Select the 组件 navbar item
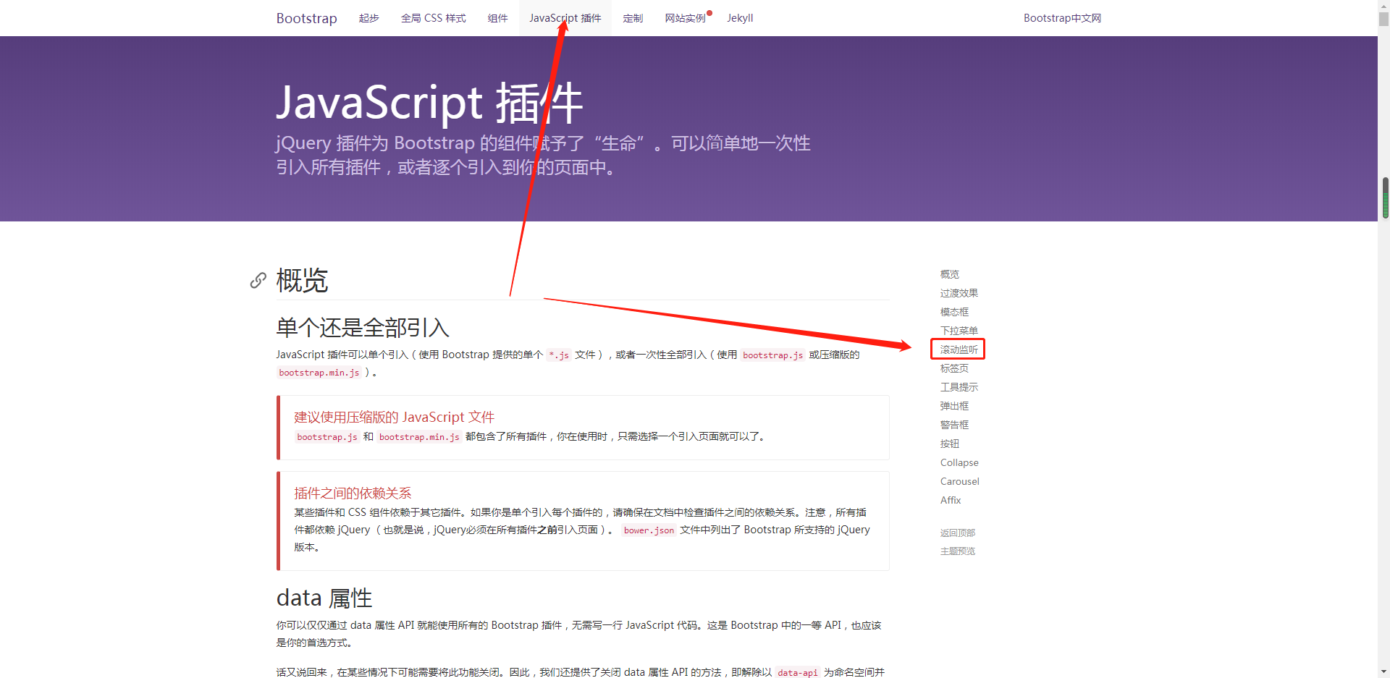1390x678 pixels. click(498, 18)
